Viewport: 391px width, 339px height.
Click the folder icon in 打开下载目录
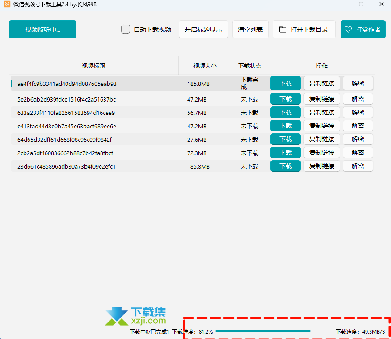click(282, 30)
